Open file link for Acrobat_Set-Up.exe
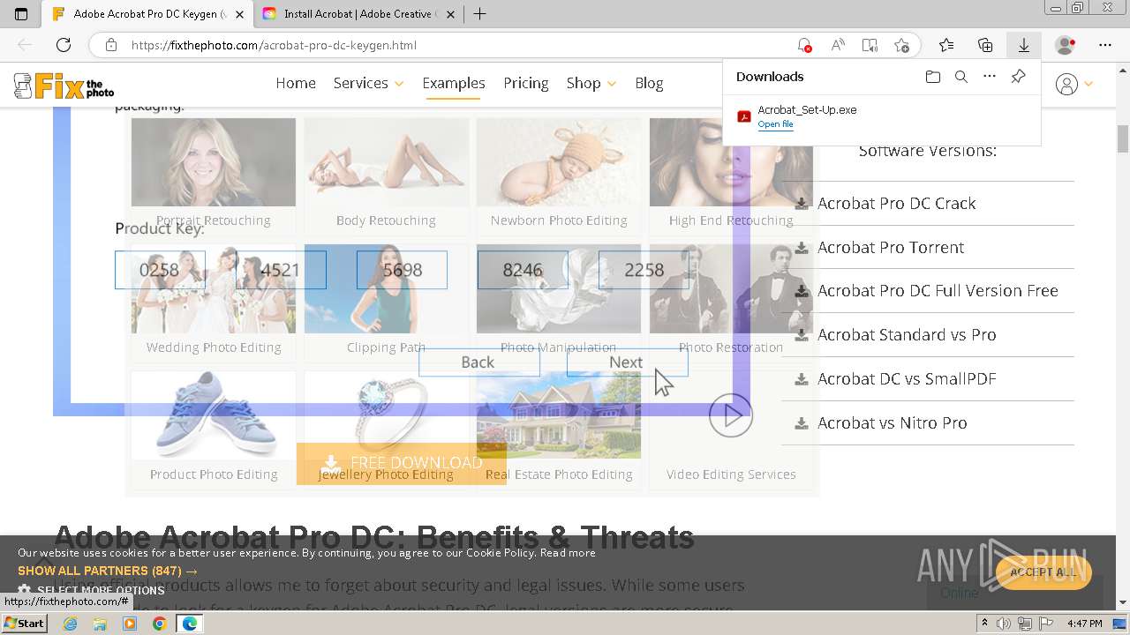This screenshot has height=635, width=1130. 775,124
